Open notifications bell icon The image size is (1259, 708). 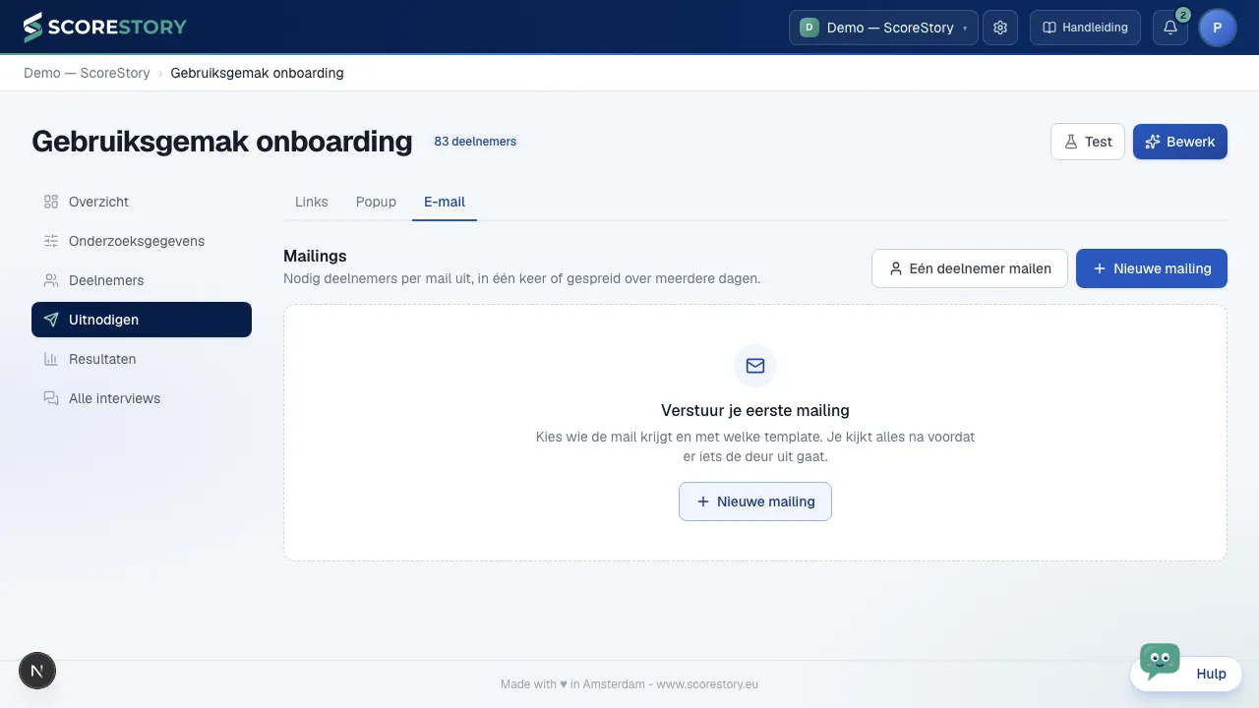pos(1170,28)
